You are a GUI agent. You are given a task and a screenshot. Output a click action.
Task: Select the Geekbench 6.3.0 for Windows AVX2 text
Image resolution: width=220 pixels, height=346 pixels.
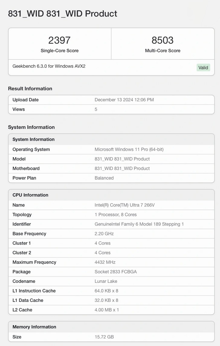click(x=49, y=66)
